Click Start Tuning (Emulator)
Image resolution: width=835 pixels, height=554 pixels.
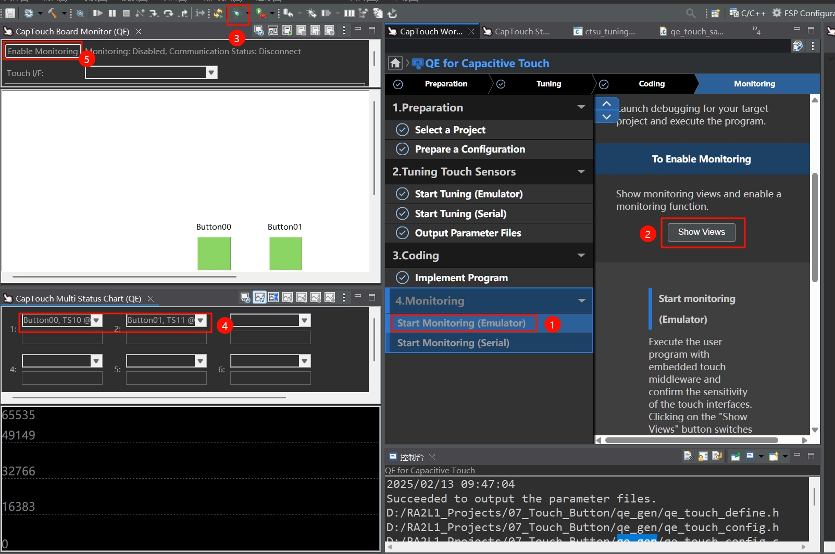coord(489,194)
